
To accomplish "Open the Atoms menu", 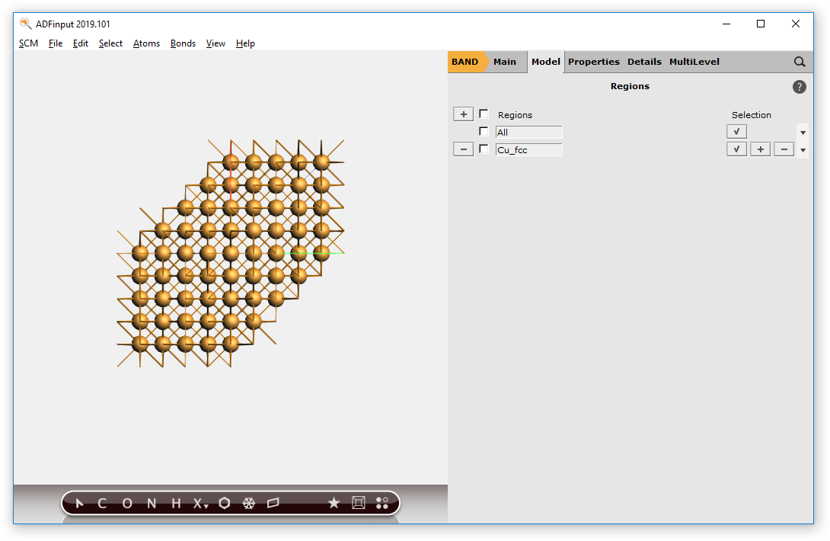I will point(146,43).
